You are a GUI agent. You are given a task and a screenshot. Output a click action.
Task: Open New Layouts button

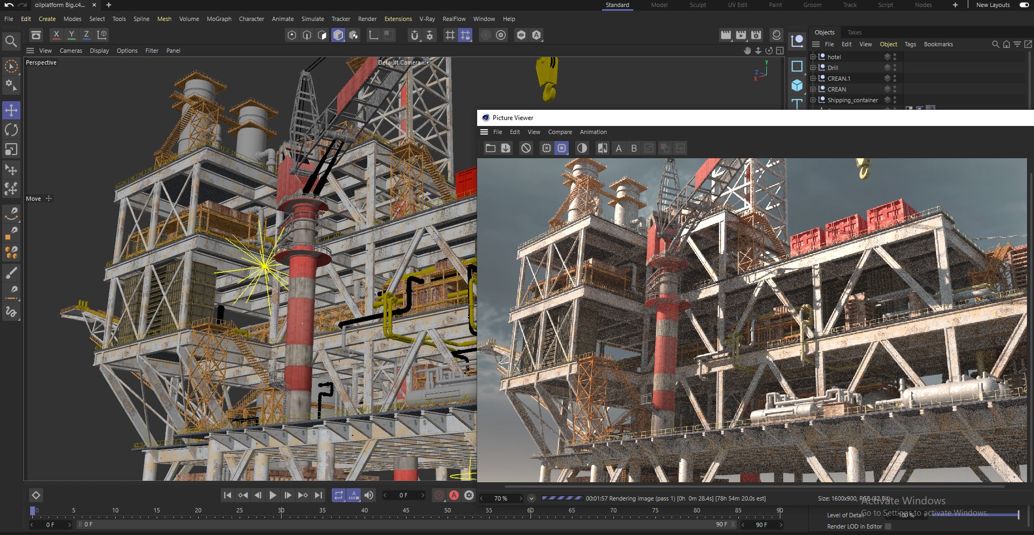[x=993, y=5]
